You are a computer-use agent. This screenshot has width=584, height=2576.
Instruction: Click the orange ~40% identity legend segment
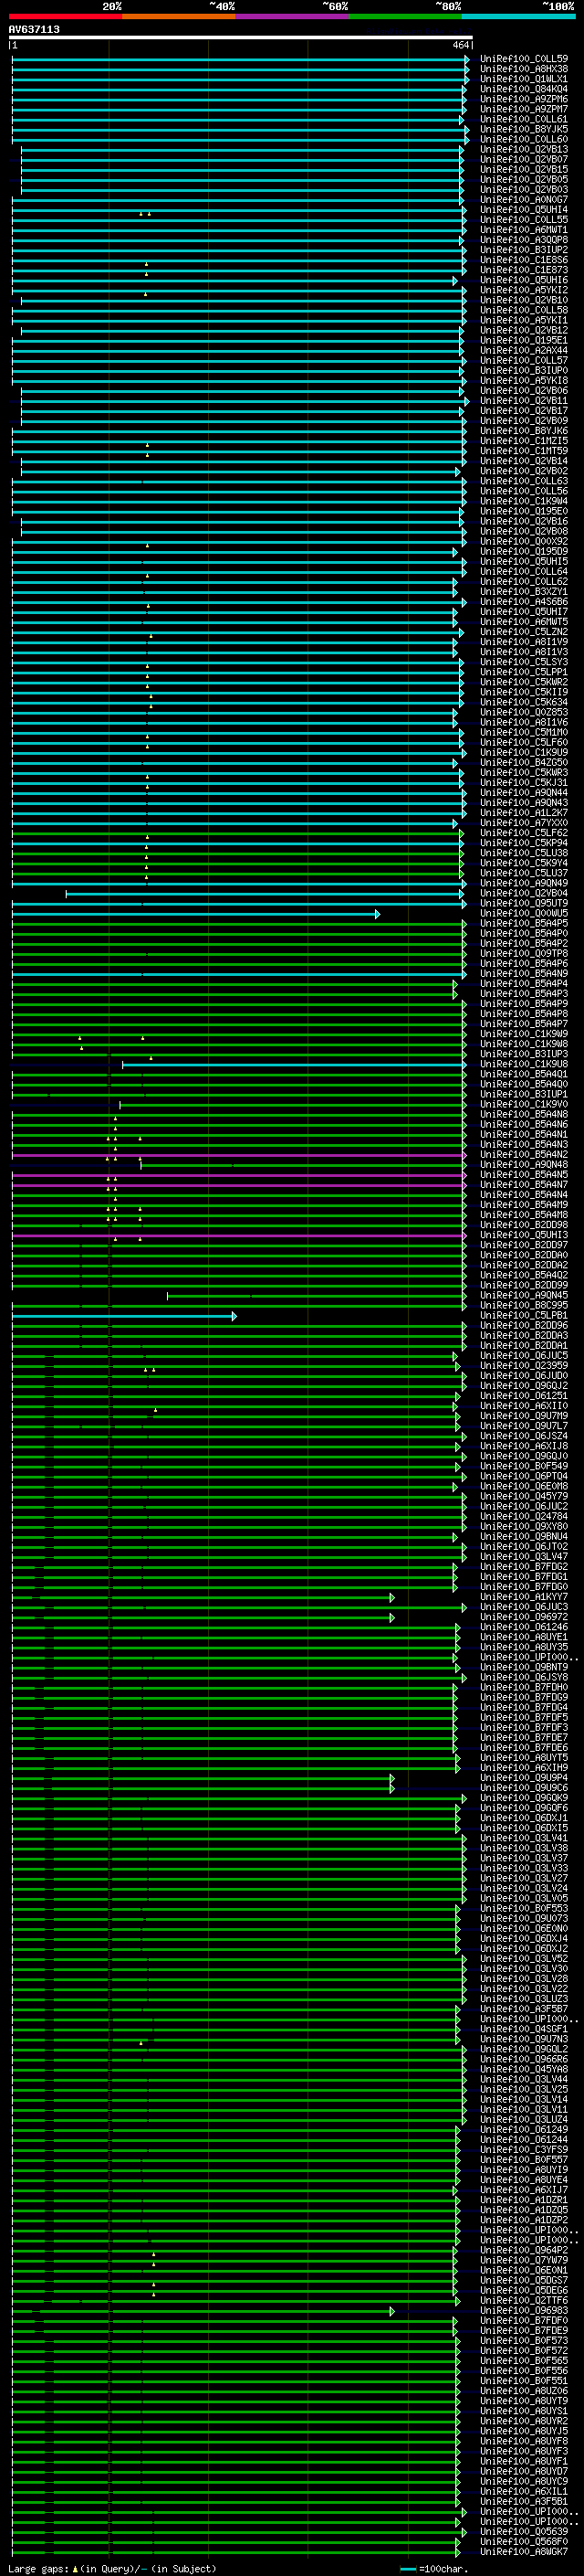pos(179,16)
